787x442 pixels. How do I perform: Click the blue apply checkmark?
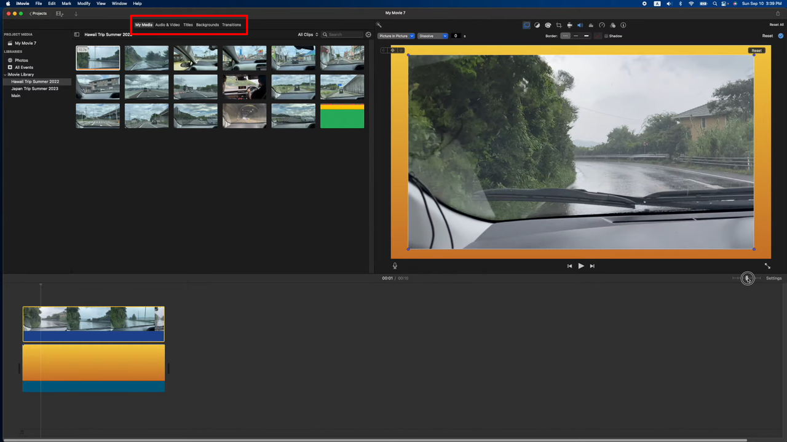(x=781, y=36)
